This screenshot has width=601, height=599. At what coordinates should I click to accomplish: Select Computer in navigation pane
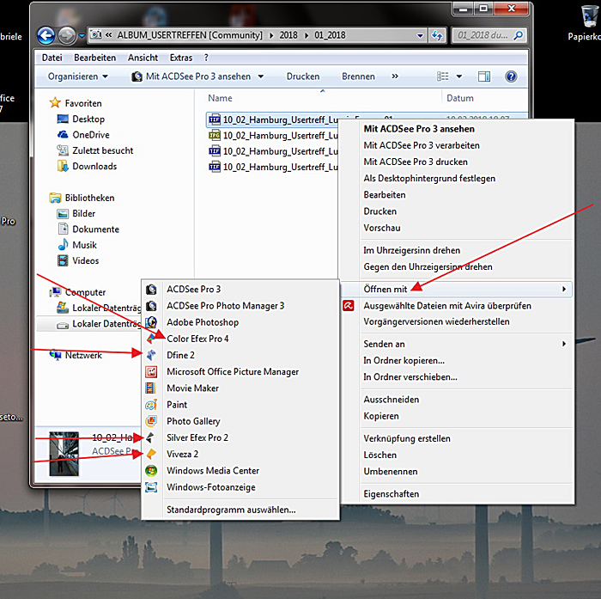pyautogui.click(x=85, y=292)
